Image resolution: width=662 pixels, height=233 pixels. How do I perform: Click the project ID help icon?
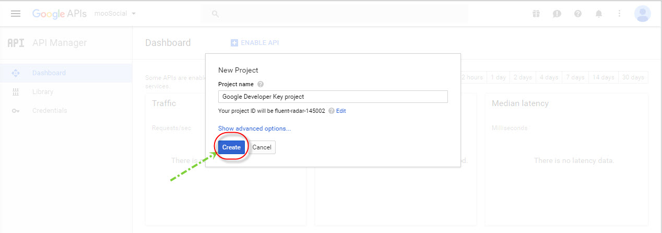[331, 111]
